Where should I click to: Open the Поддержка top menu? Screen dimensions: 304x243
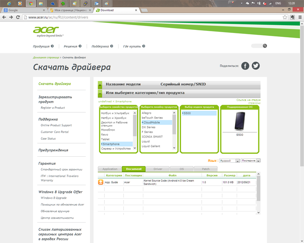[x=102, y=46]
